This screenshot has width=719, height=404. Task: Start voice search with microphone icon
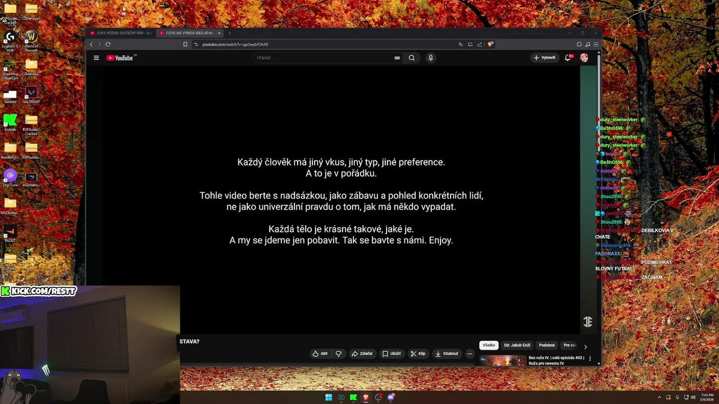431,58
